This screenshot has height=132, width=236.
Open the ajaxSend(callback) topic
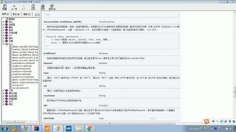(21, 69)
